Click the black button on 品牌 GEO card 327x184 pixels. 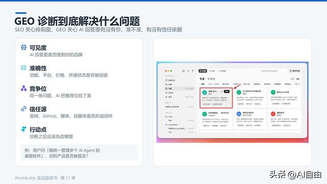(x=227, y=91)
